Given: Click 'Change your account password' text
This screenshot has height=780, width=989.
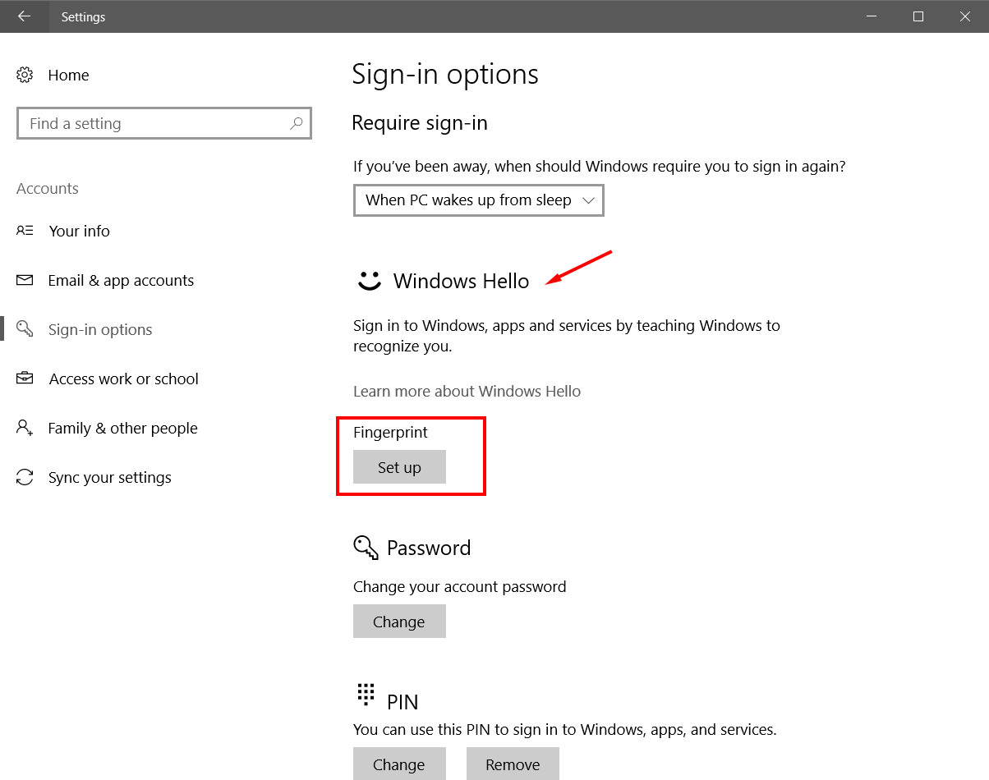Looking at the screenshot, I should 459,587.
